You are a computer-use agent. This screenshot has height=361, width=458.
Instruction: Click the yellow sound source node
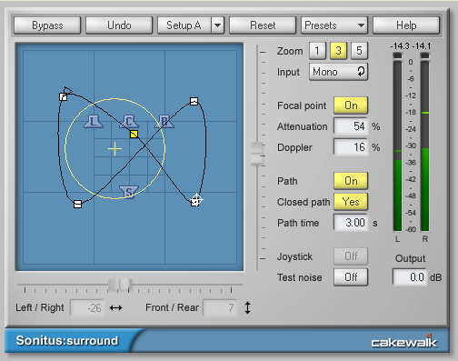coord(134,134)
